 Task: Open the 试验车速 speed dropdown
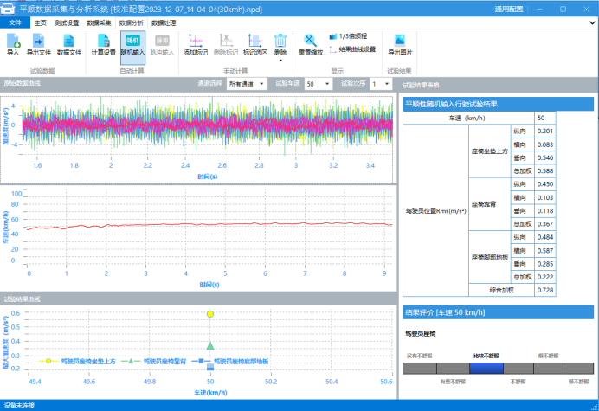317,84
